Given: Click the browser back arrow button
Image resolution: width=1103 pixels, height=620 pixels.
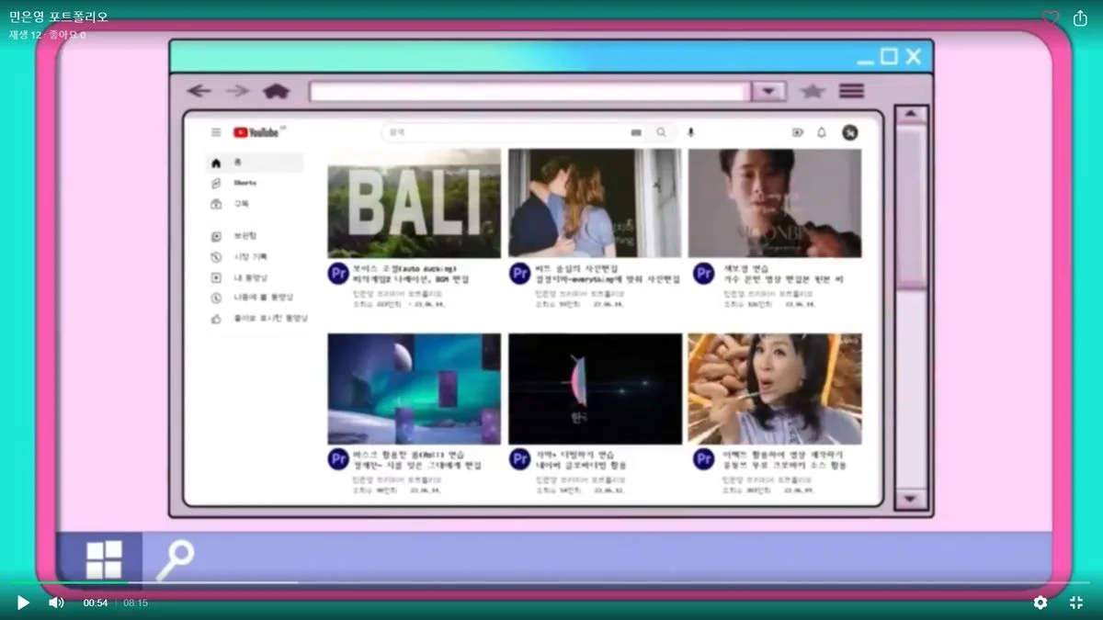Looking at the screenshot, I should click(199, 90).
